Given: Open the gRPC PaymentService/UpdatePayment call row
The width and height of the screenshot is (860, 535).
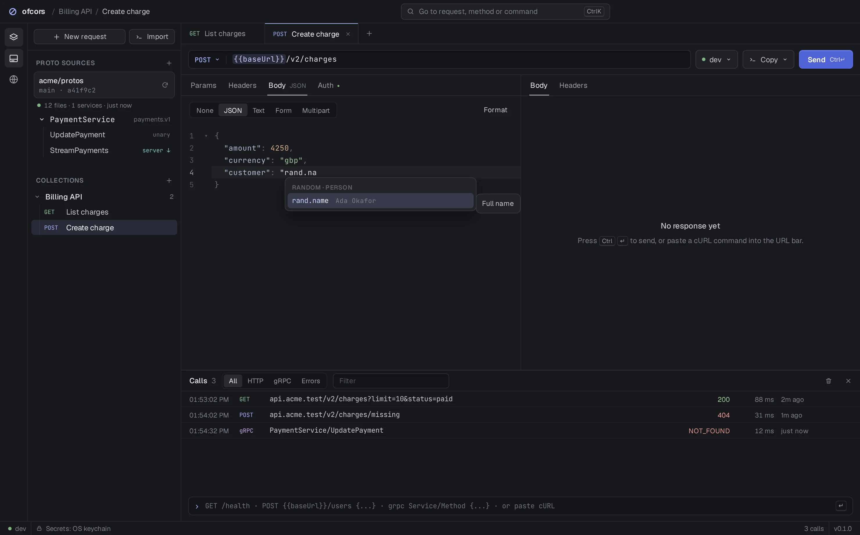Looking at the screenshot, I should pos(520,431).
